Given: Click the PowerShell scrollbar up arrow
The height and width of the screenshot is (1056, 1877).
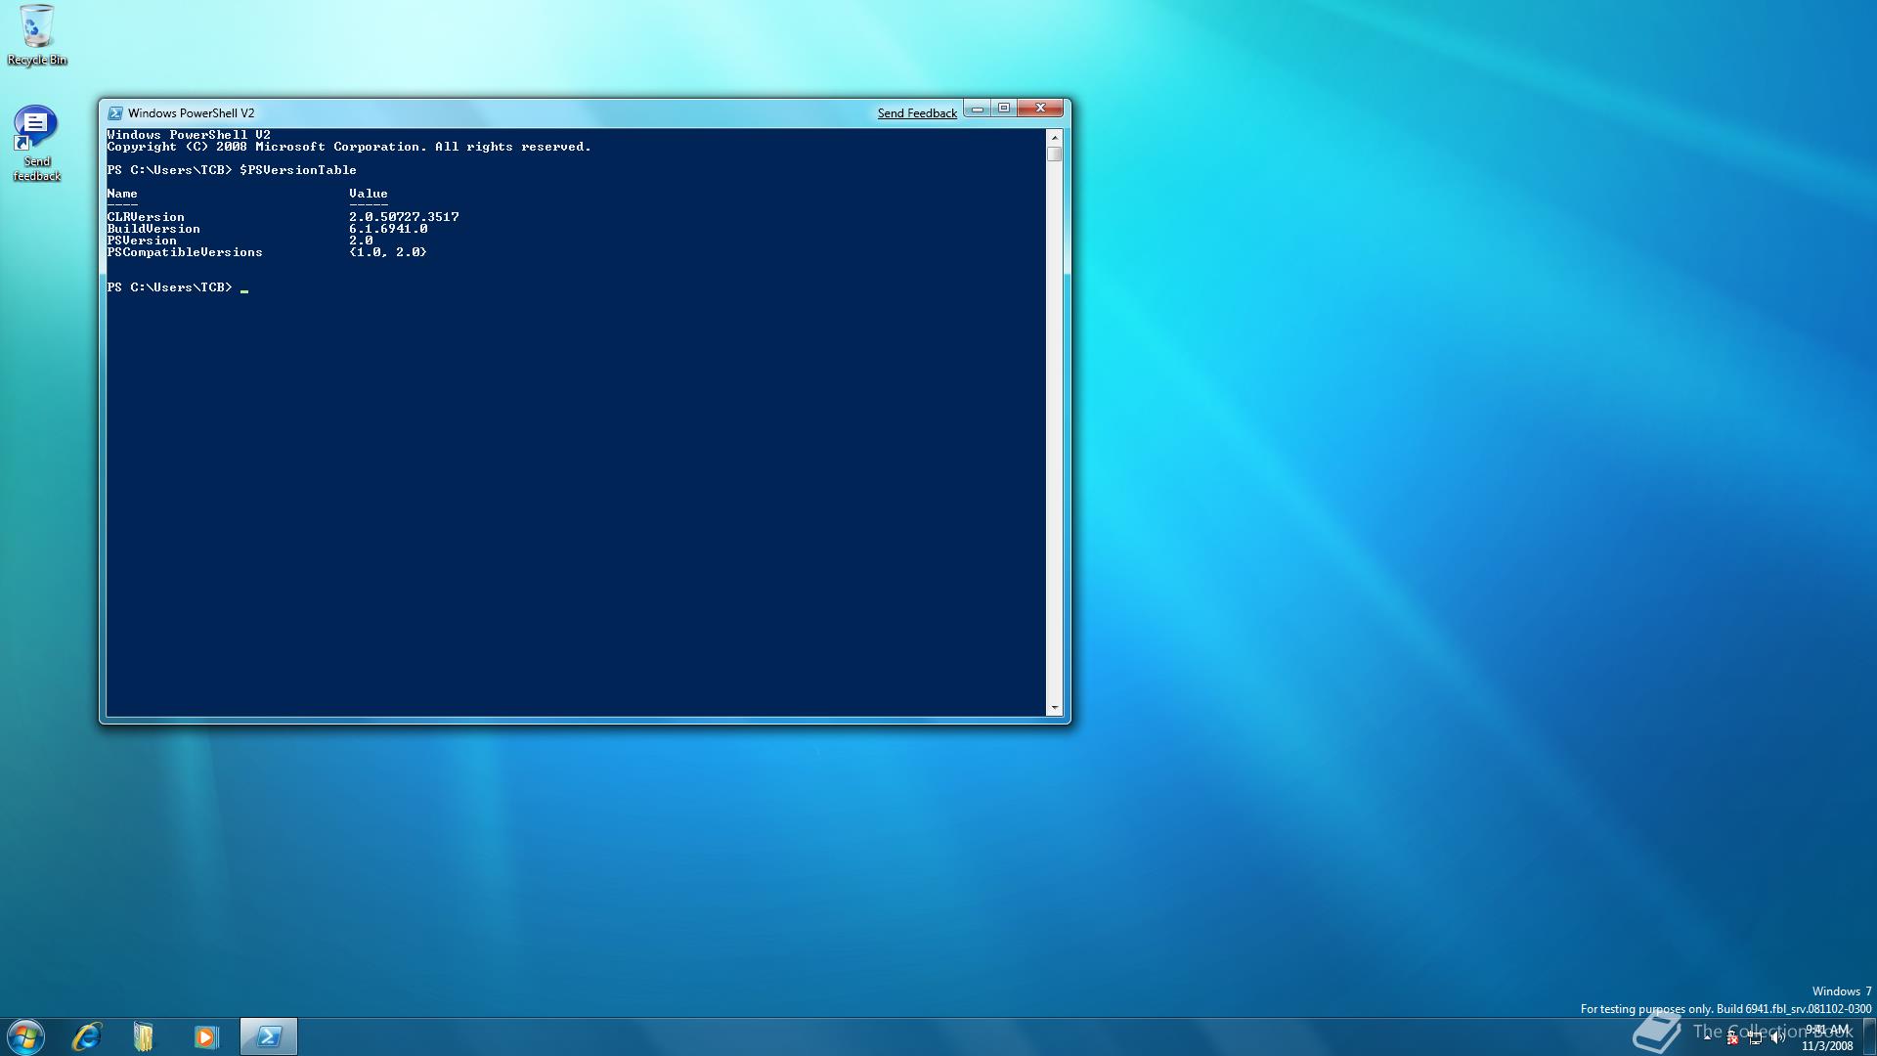Looking at the screenshot, I should 1054,137.
